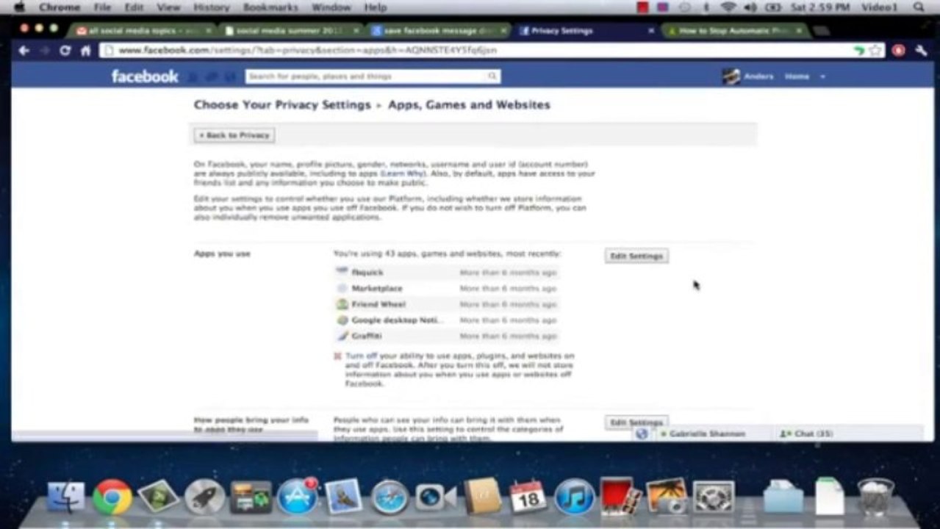Open Facebook notifications globe icon
This screenshot has height=529, width=940.
click(x=230, y=76)
